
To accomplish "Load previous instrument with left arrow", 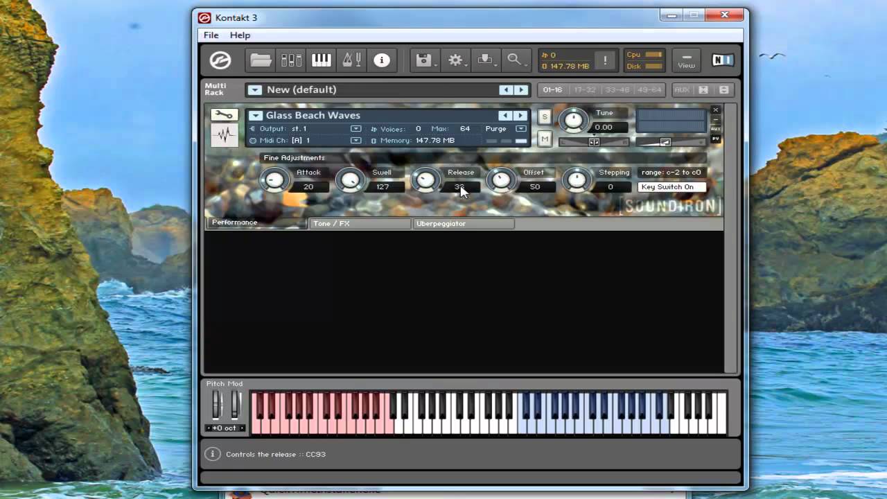I will coord(506,115).
